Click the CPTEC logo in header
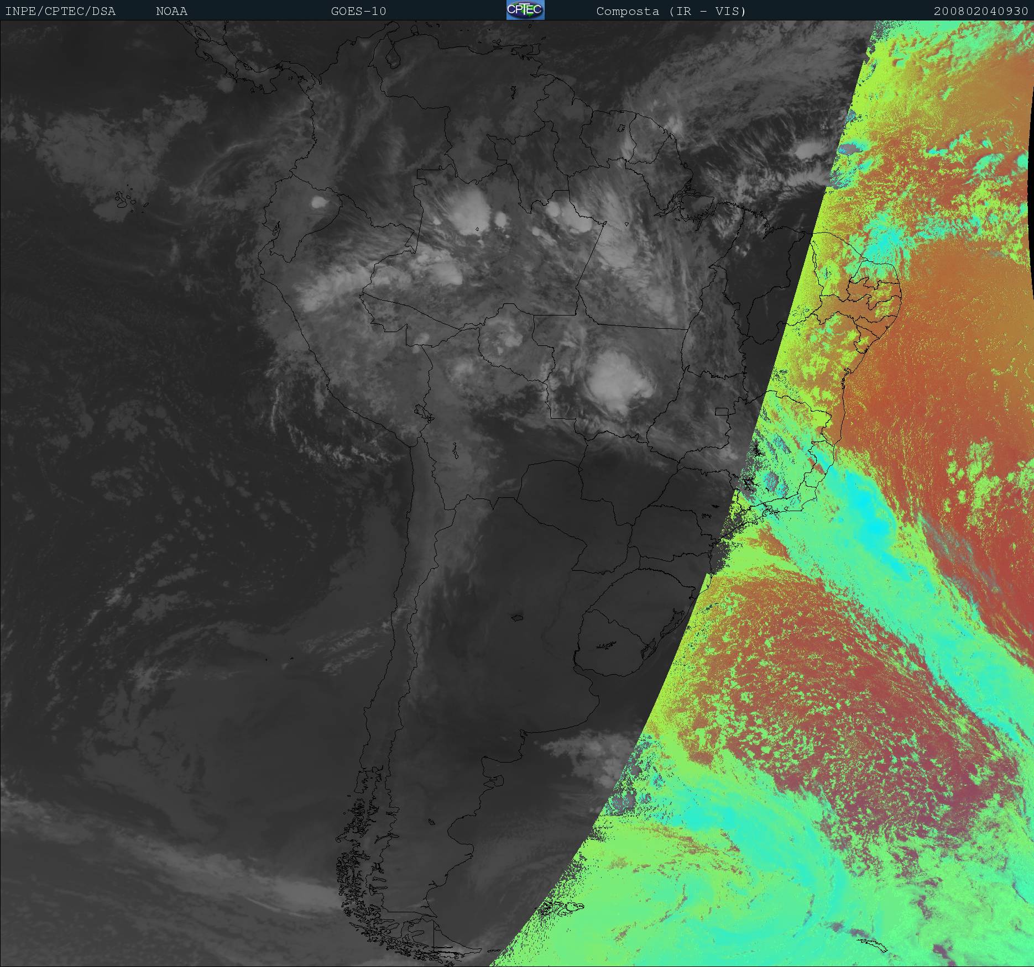 pos(525,10)
